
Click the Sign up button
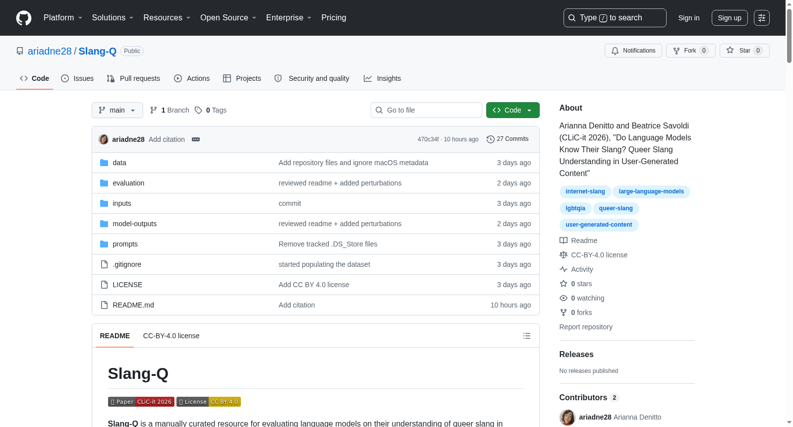[730, 18]
